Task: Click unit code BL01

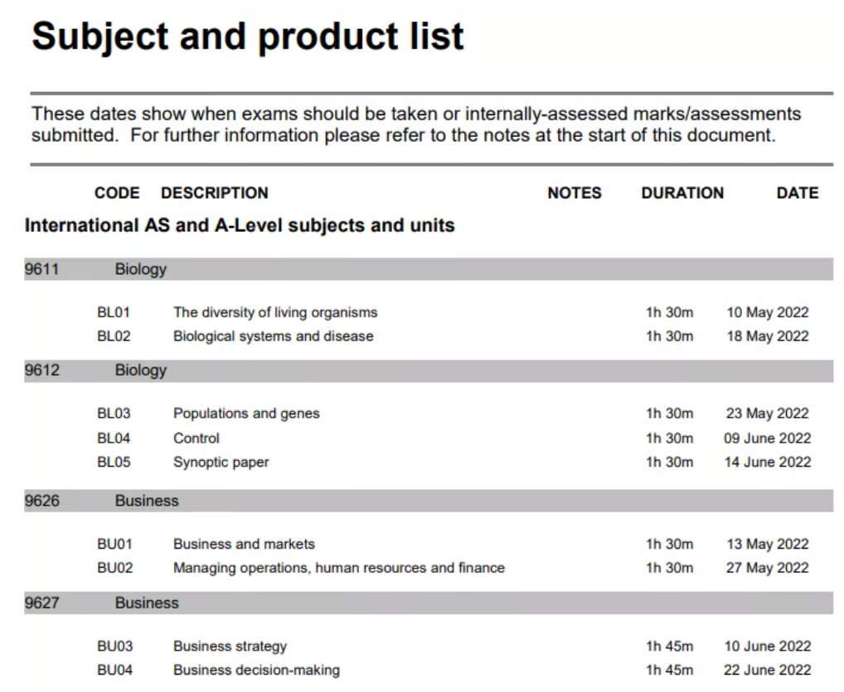Action: (x=114, y=312)
